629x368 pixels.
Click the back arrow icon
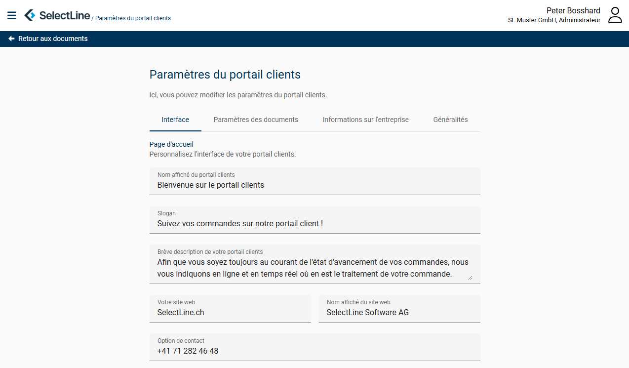pyautogui.click(x=11, y=39)
